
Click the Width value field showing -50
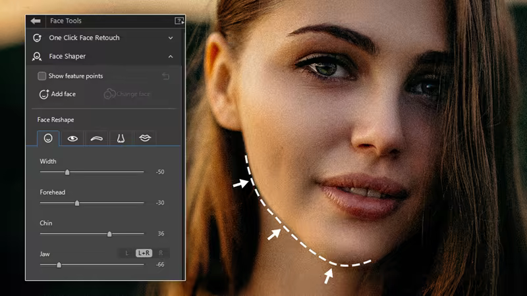(159, 172)
